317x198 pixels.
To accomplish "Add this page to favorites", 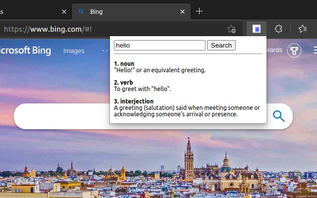I will (231, 29).
